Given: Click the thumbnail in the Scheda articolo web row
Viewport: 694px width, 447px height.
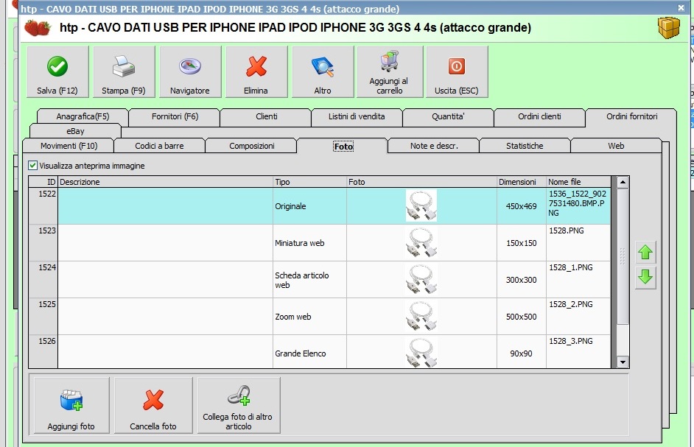Looking at the screenshot, I should (x=421, y=280).
